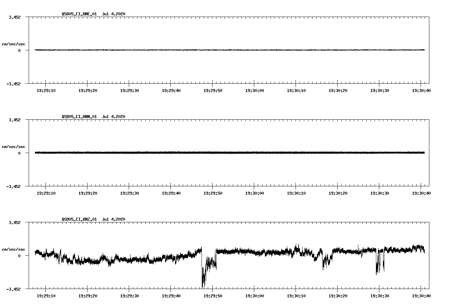
Task: Click the -3.452 lower limit of HNZ plot
Action: click(x=13, y=289)
